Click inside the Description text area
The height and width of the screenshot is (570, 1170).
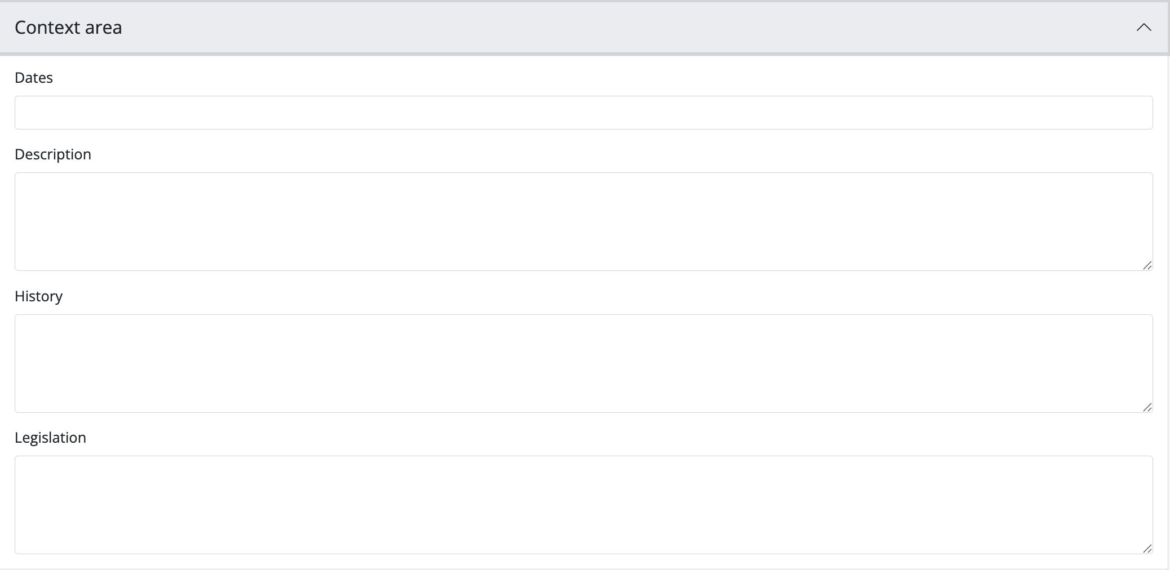583,221
